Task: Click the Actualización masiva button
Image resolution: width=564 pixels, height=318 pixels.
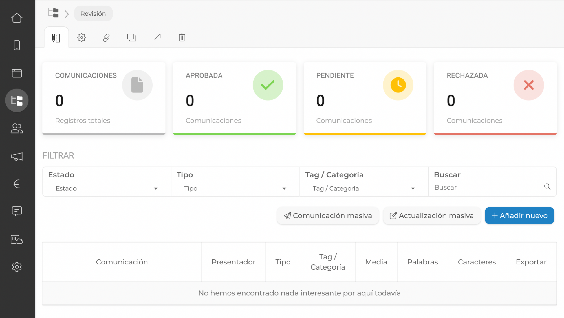Action: coord(432,215)
